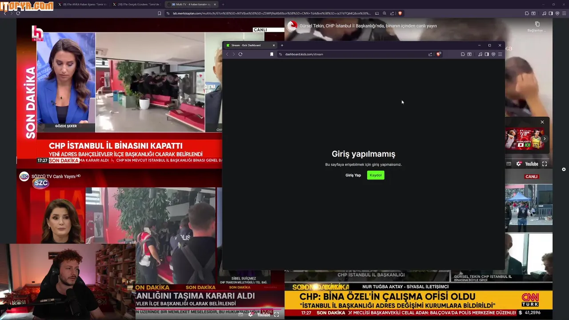Enter fullscreen on the SÖZCÜ TV video
569x320 pixels.
[x=276, y=314]
